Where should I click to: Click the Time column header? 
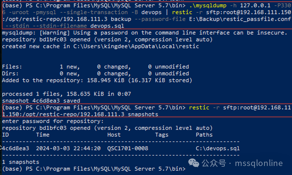[43, 135]
